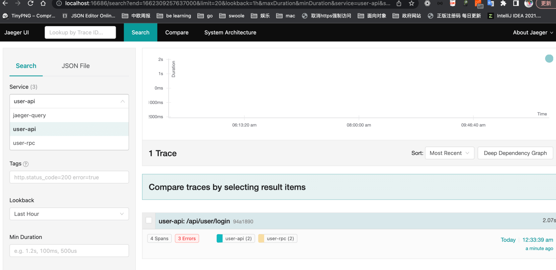The width and height of the screenshot is (556, 270).
Task: Choose user-rpc from the service list
Action: (x=69, y=143)
